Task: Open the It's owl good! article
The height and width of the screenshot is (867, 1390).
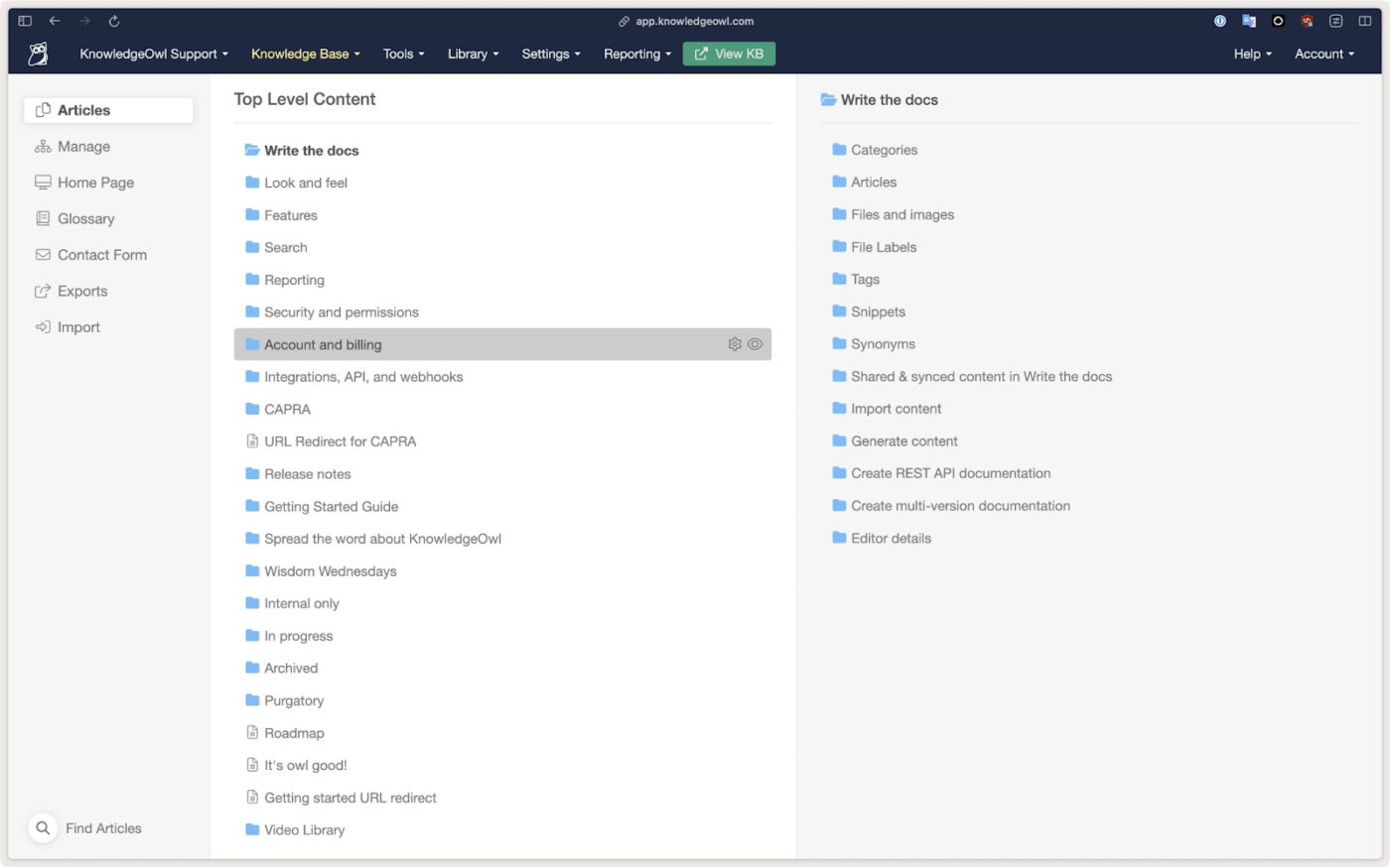Action: [x=306, y=765]
